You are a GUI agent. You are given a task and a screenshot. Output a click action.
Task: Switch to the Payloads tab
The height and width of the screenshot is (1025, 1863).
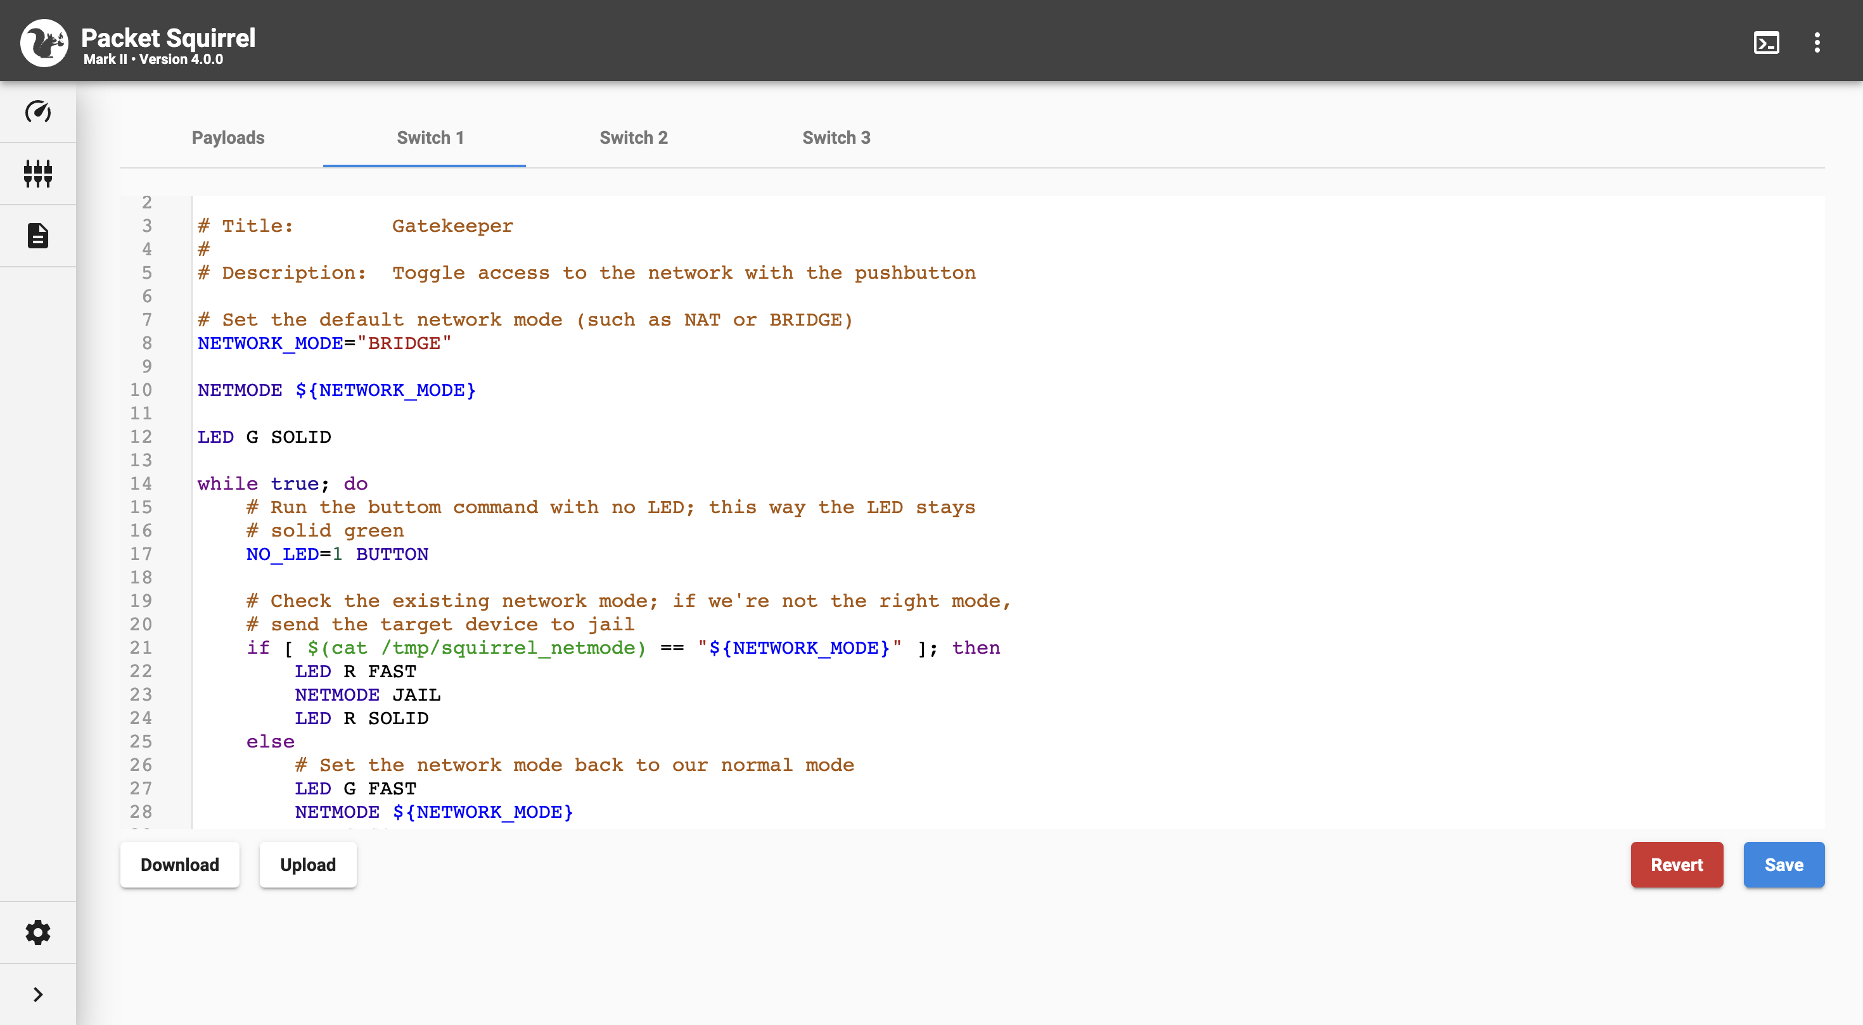pyautogui.click(x=228, y=137)
